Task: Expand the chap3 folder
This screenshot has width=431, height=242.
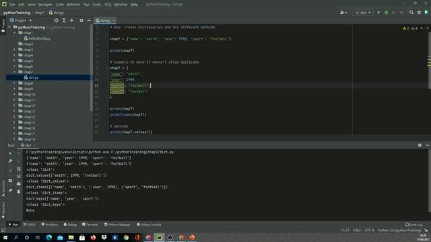Action: [x=15, y=50]
